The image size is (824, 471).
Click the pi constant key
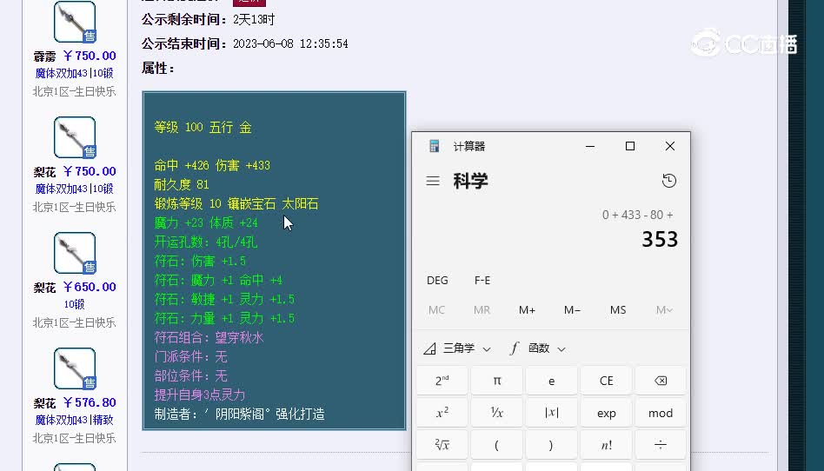496,381
